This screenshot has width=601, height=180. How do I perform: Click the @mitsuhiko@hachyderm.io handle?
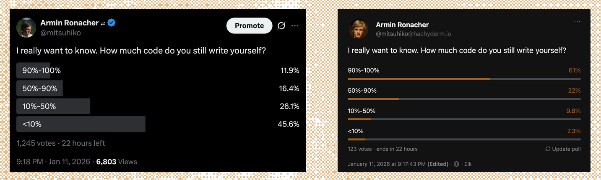point(414,34)
